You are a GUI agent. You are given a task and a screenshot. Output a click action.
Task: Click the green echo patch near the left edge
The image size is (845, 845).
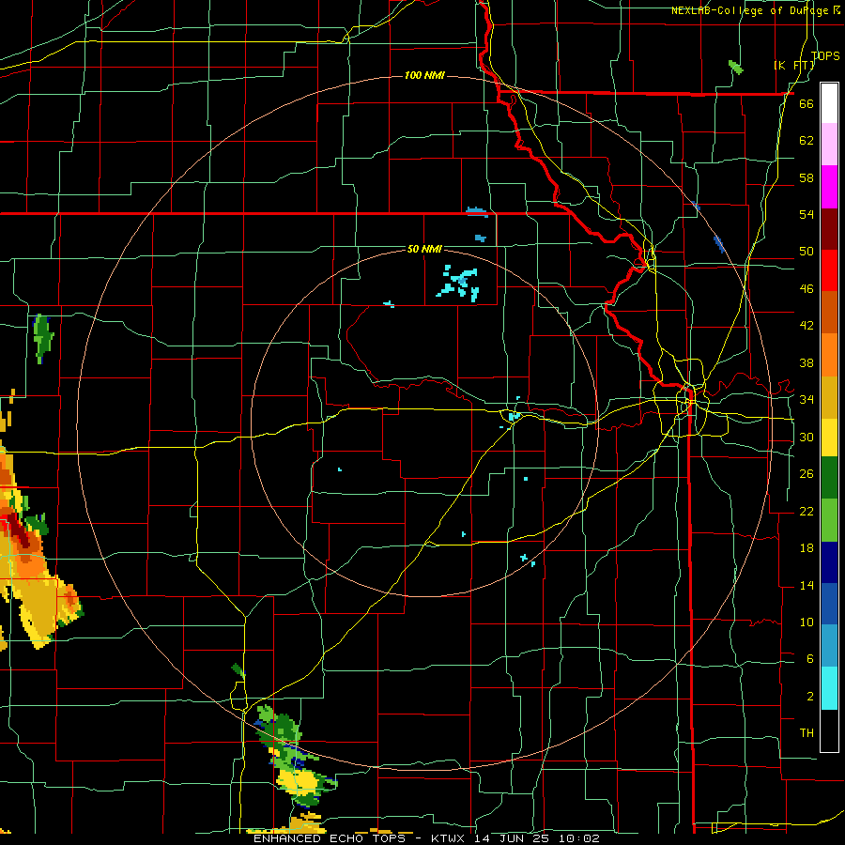tap(42, 338)
